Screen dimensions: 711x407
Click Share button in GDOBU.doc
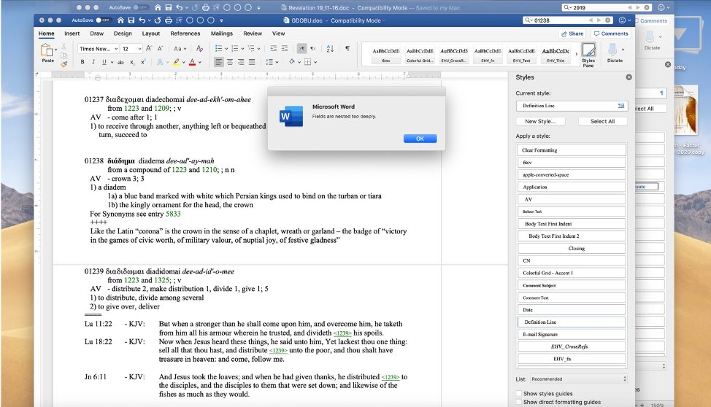coord(572,34)
